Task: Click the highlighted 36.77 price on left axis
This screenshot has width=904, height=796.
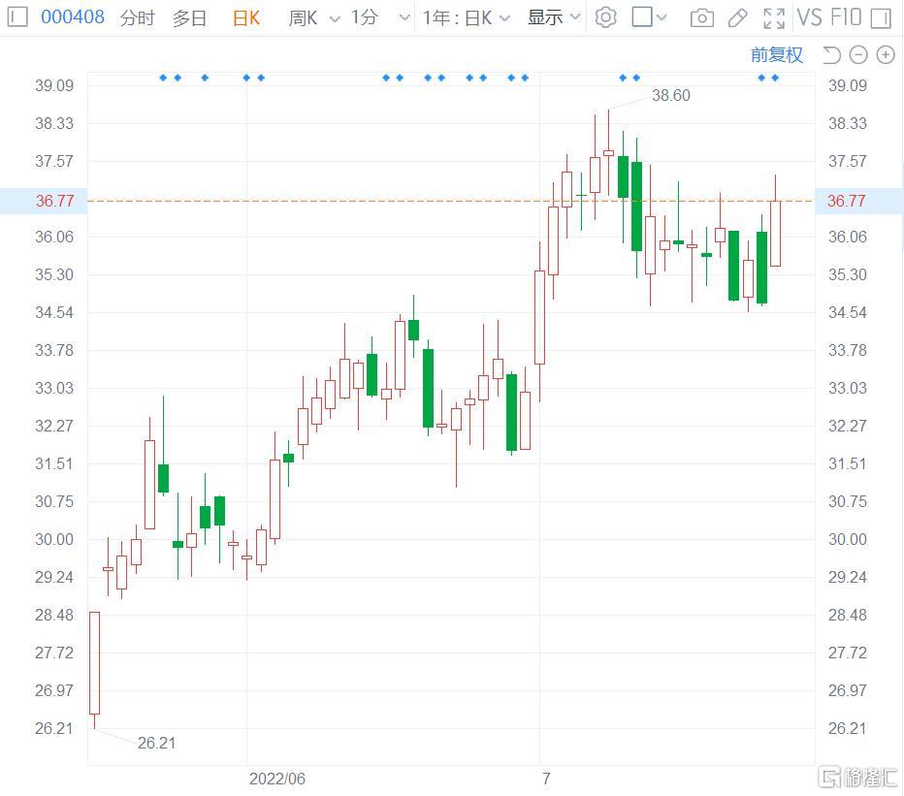Action: [x=54, y=201]
